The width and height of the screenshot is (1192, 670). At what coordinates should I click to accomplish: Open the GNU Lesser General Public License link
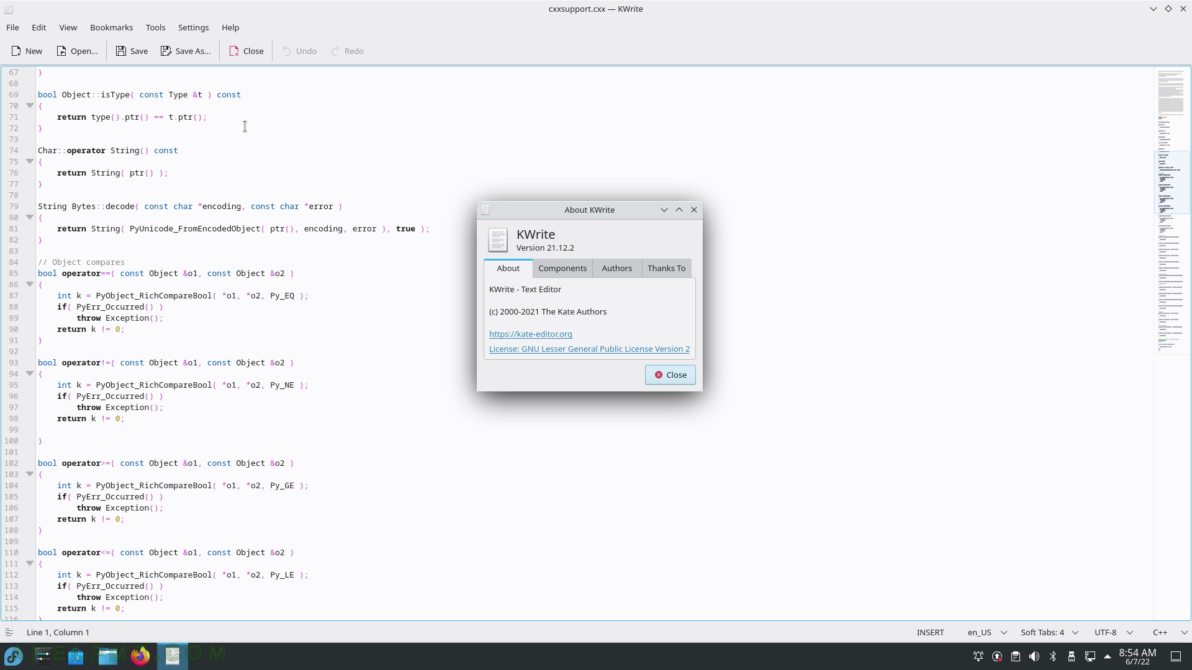click(x=589, y=349)
